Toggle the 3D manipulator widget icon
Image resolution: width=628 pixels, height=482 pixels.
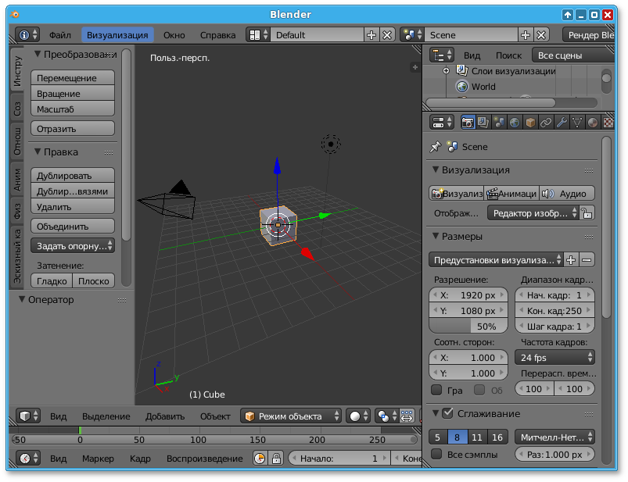[x=407, y=416]
